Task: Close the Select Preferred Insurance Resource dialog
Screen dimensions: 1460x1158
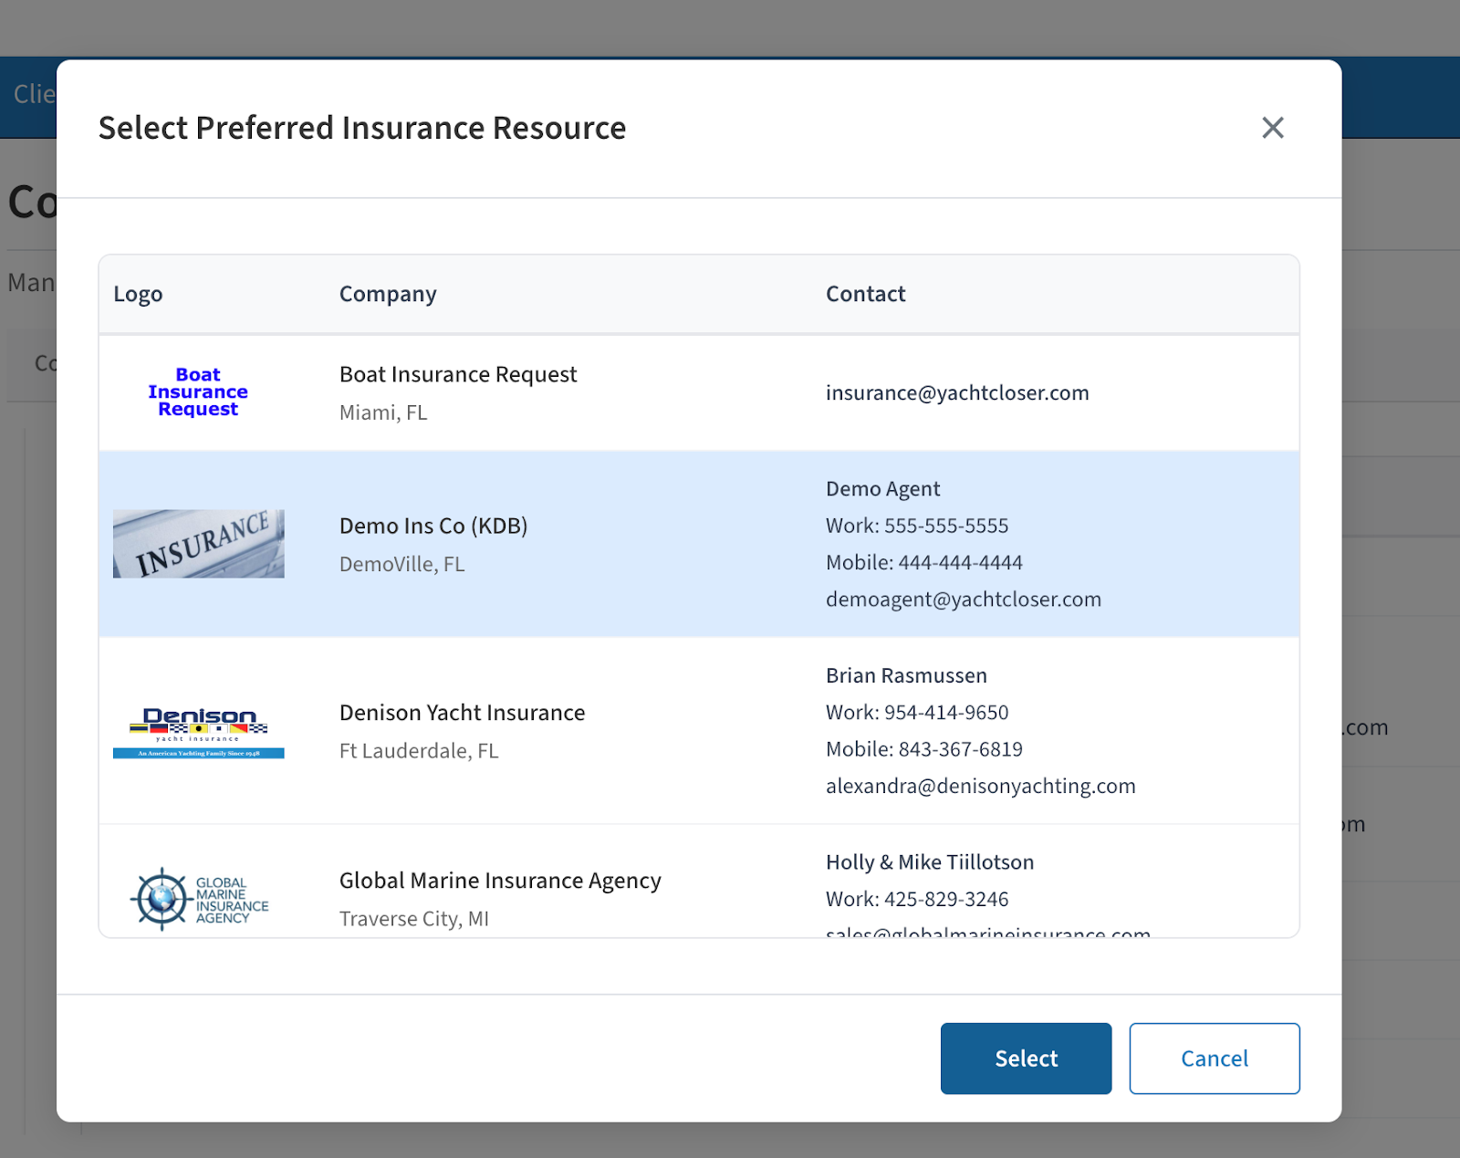Action: tap(1273, 128)
